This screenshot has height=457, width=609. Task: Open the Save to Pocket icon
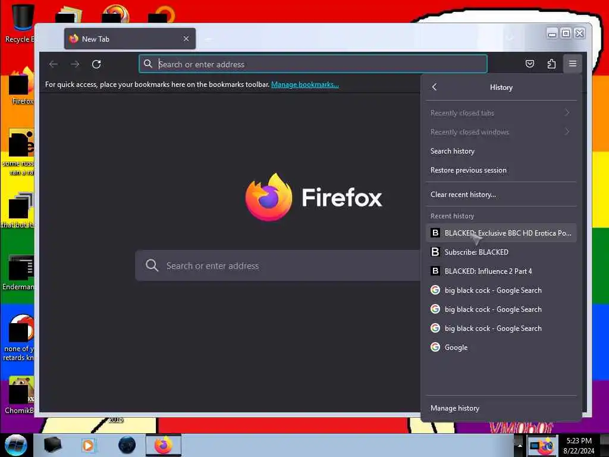click(x=530, y=64)
